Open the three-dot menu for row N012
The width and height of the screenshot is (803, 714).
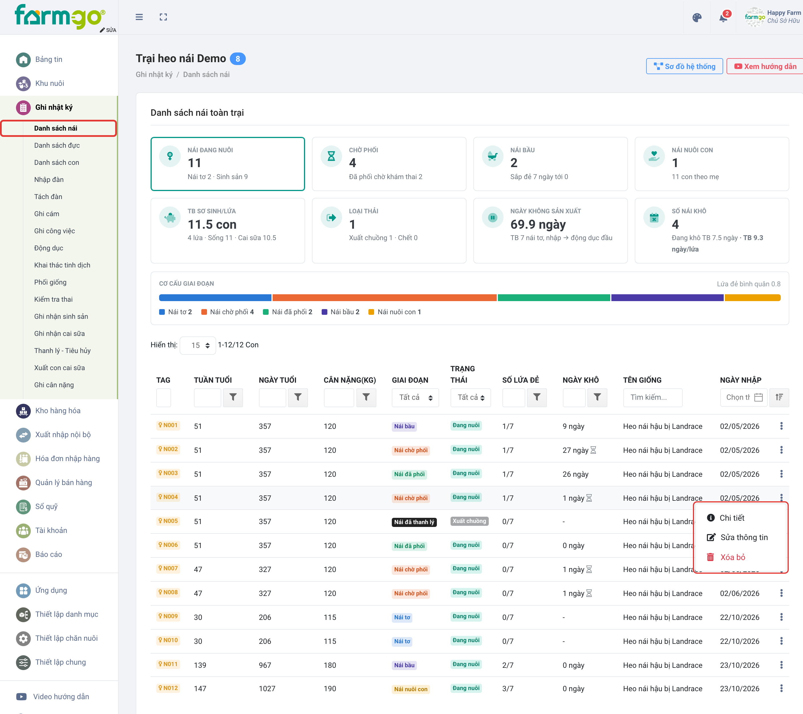pyautogui.click(x=781, y=688)
